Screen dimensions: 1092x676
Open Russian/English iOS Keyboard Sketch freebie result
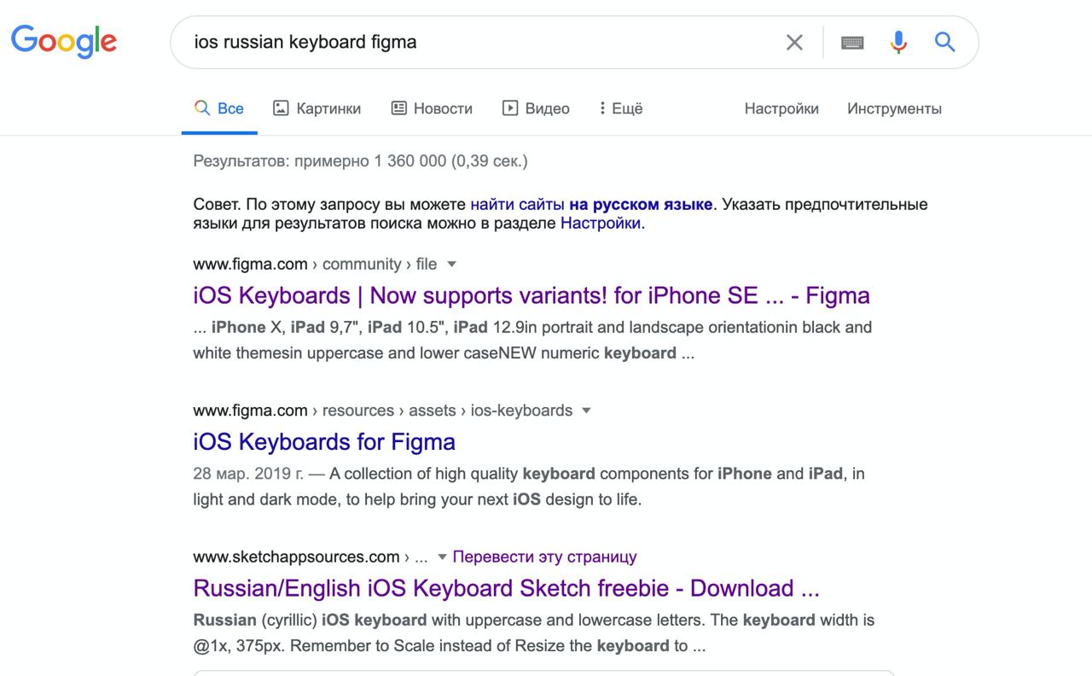click(507, 588)
